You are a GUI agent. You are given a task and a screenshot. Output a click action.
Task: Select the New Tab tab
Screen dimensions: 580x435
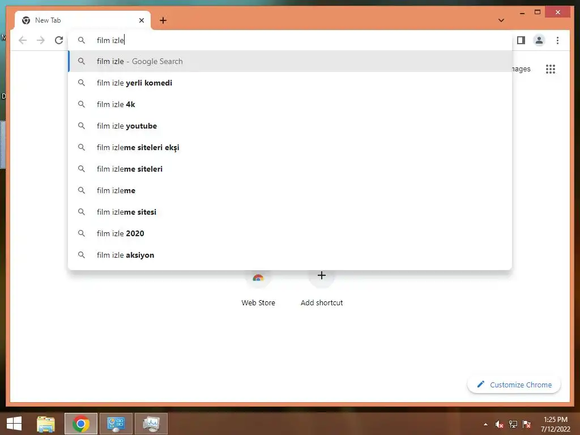83,20
